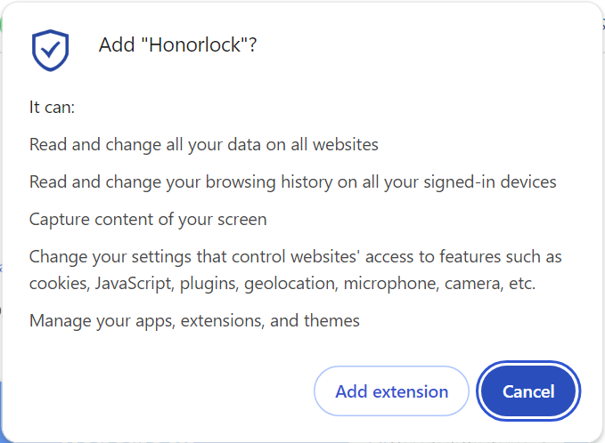Dismiss the dialog with the Cancel button
The height and width of the screenshot is (443, 605).
[x=528, y=391]
